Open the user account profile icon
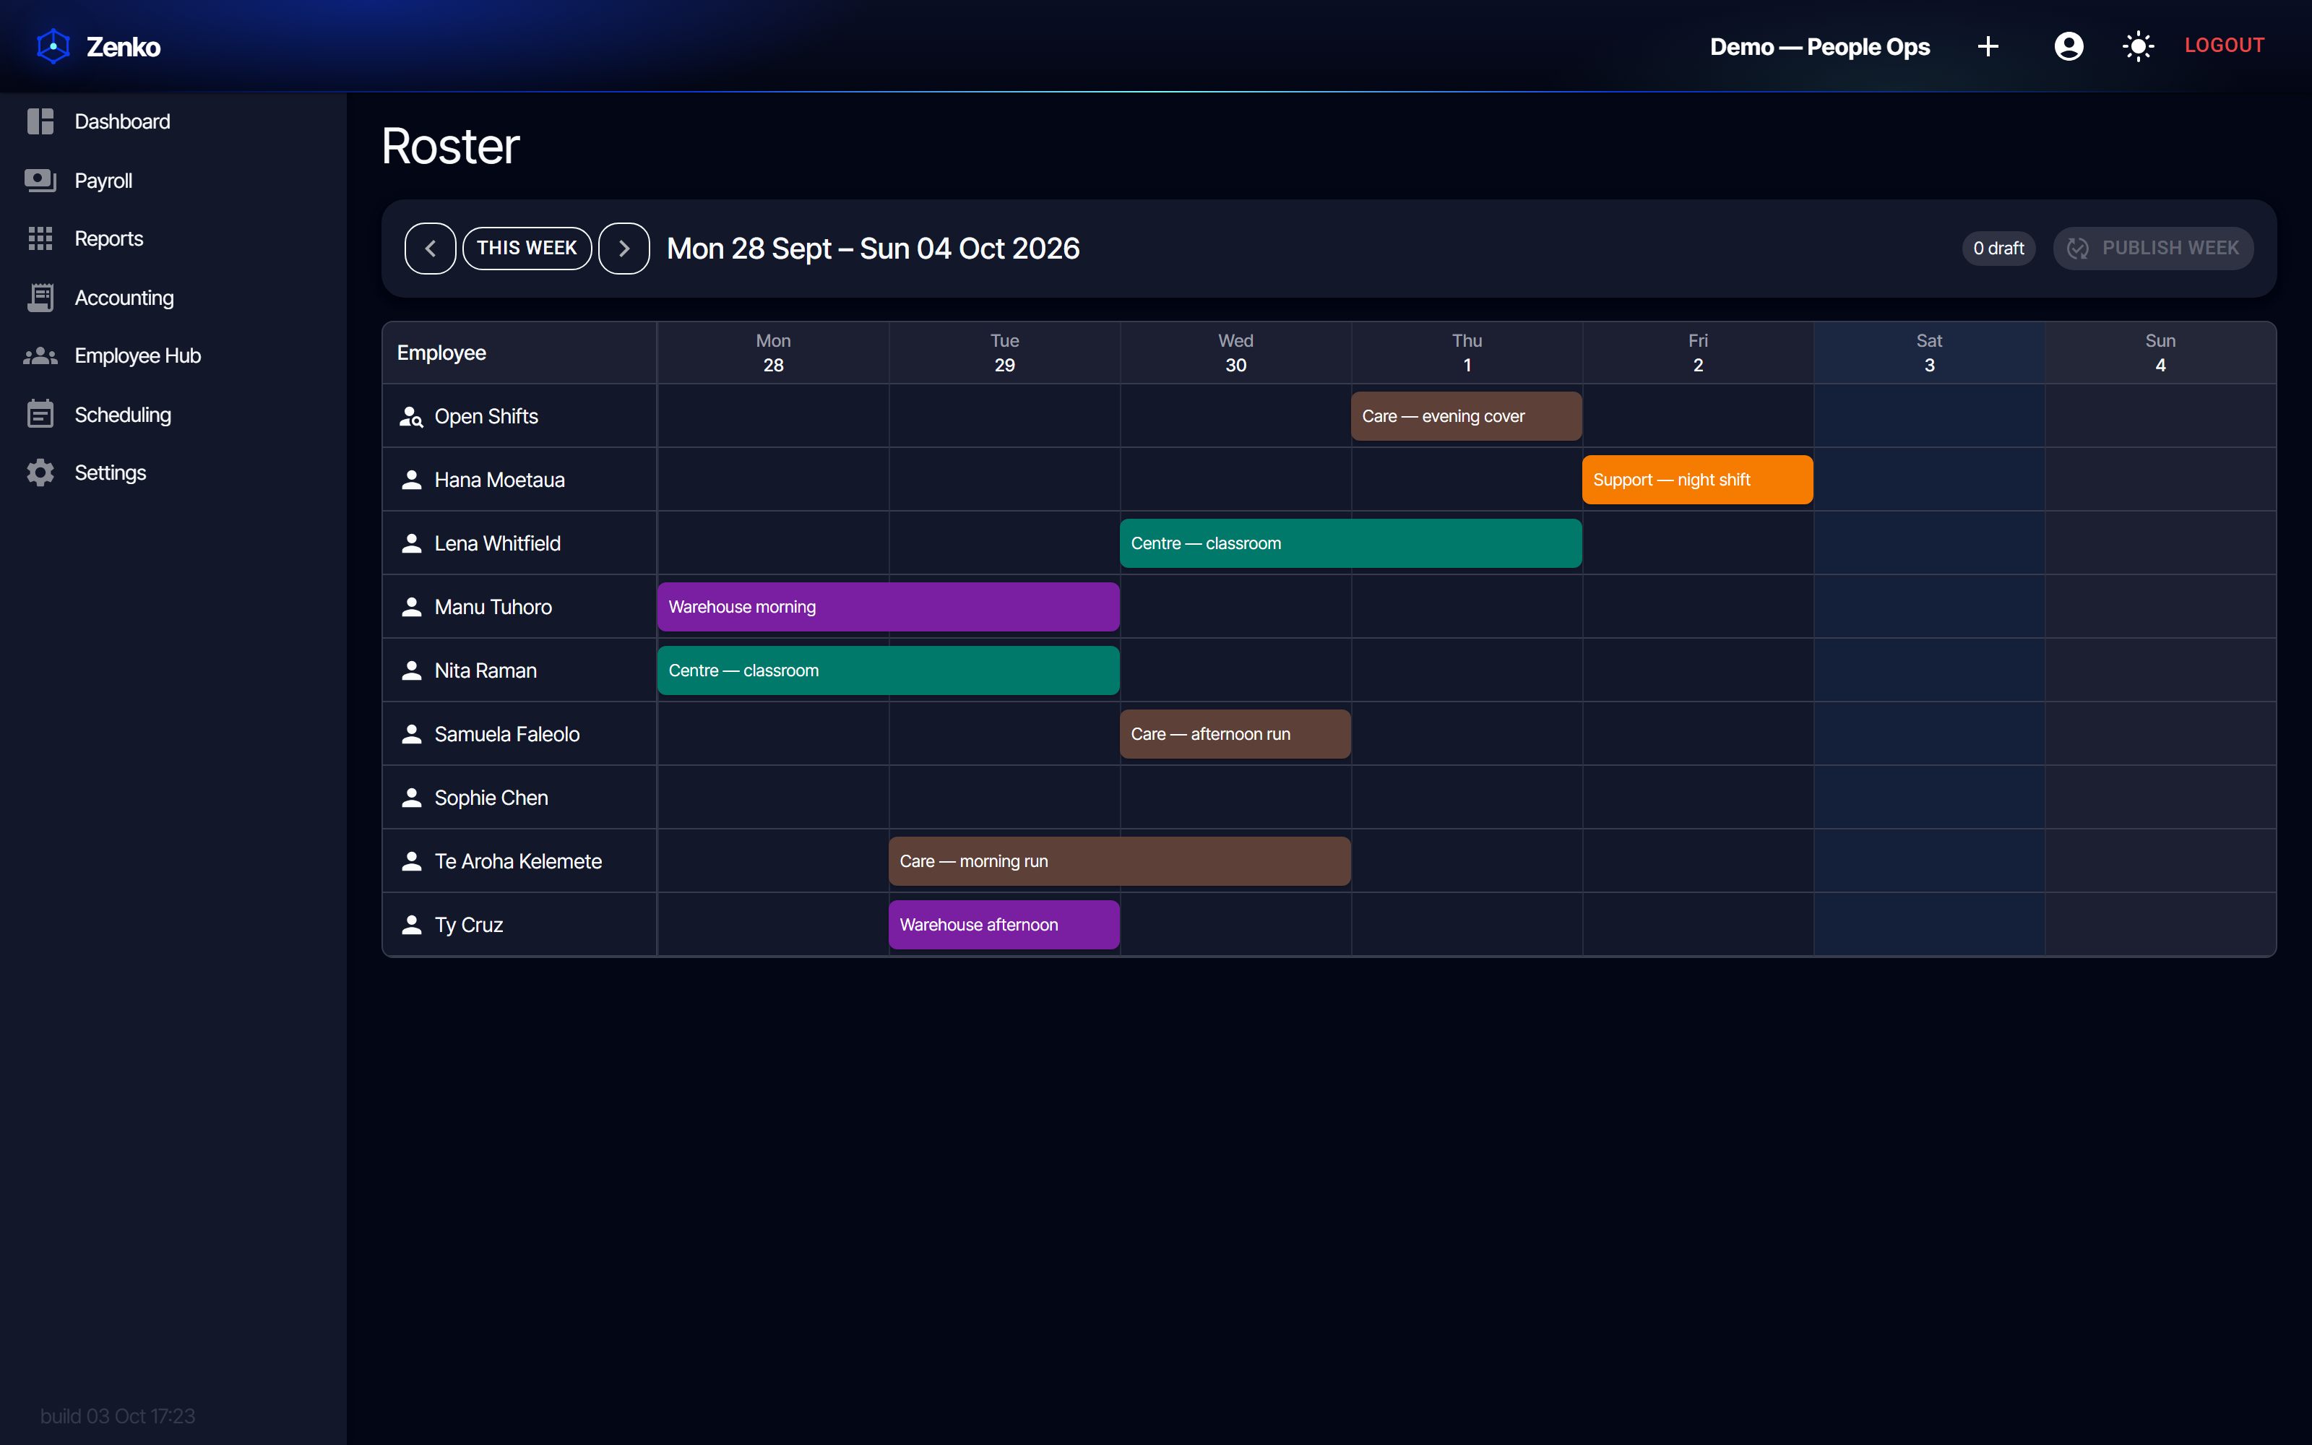Image resolution: width=2312 pixels, height=1445 pixels. click(x=2069, y=46)
